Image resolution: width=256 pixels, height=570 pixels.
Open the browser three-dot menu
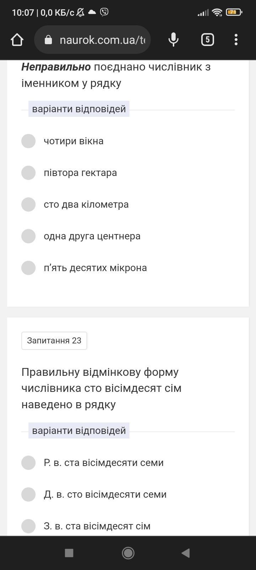point(236,40)
